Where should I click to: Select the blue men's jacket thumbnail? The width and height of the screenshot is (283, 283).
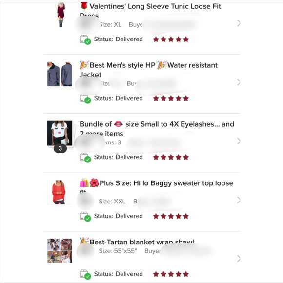click(60, 74)
